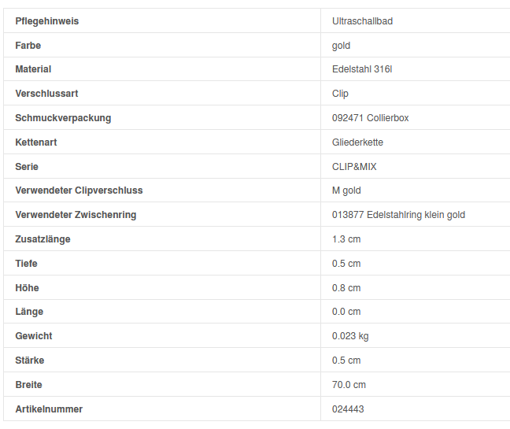Click the Material row label
Image resolution: width=510 pixels, height=429 pixels.
pyautogui.click(x=33, y=69)
